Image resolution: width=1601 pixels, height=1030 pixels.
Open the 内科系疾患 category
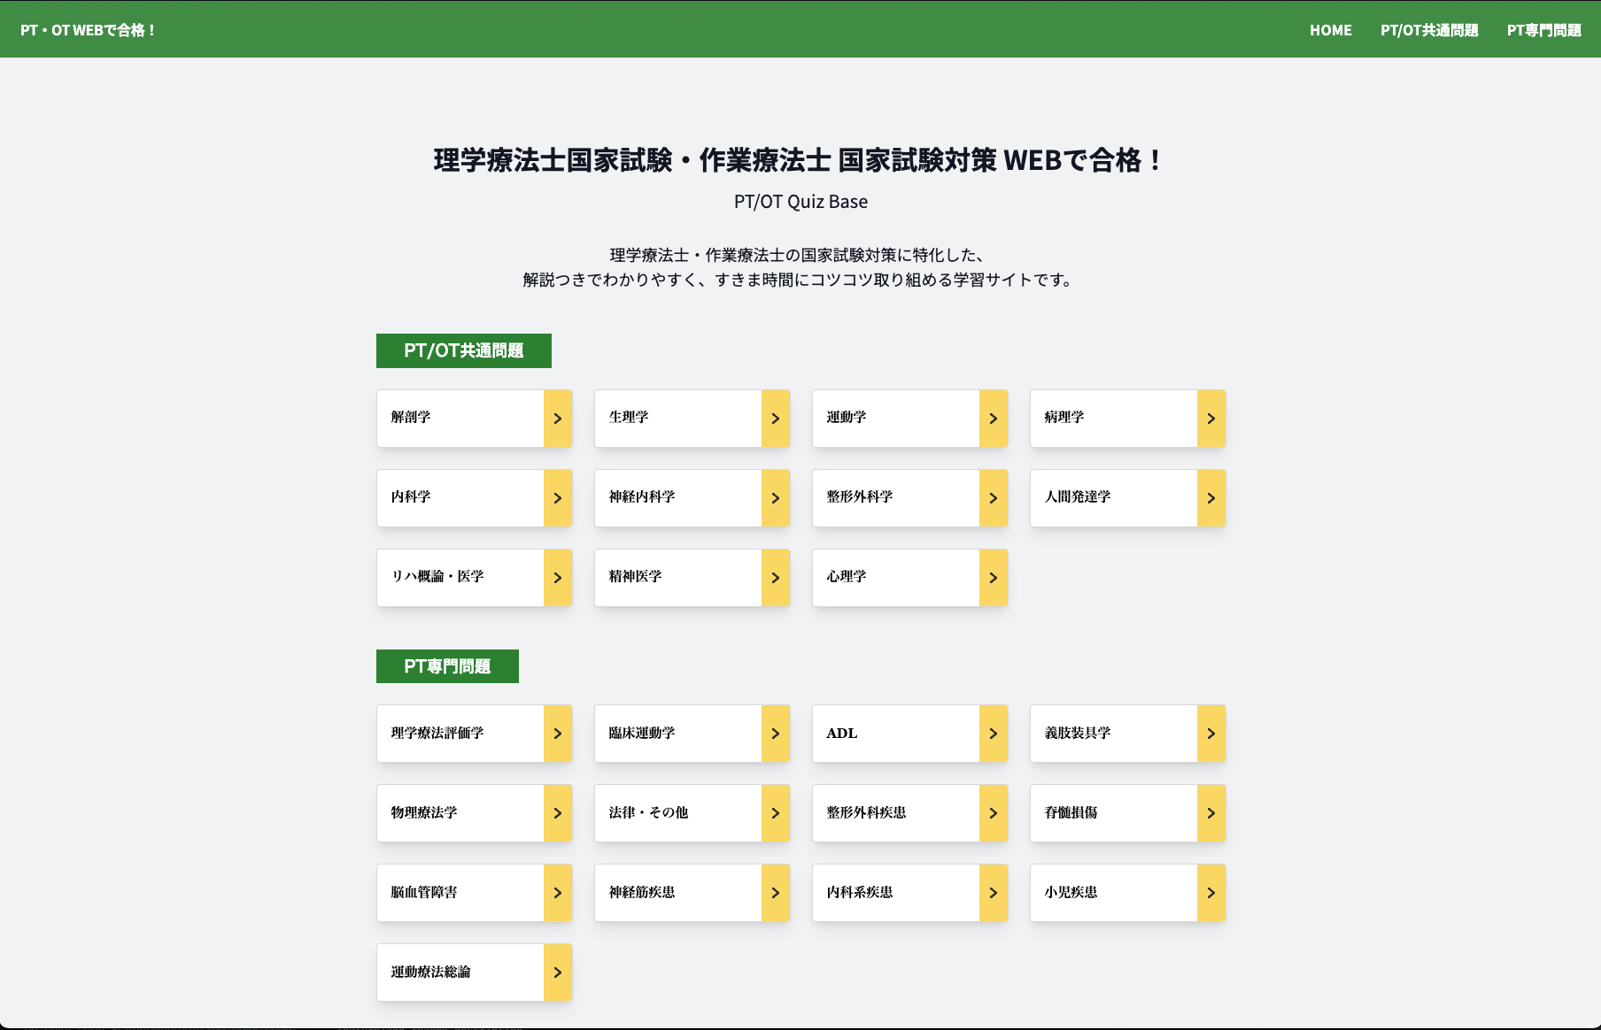pyautogui.click(x=910, y=893)
